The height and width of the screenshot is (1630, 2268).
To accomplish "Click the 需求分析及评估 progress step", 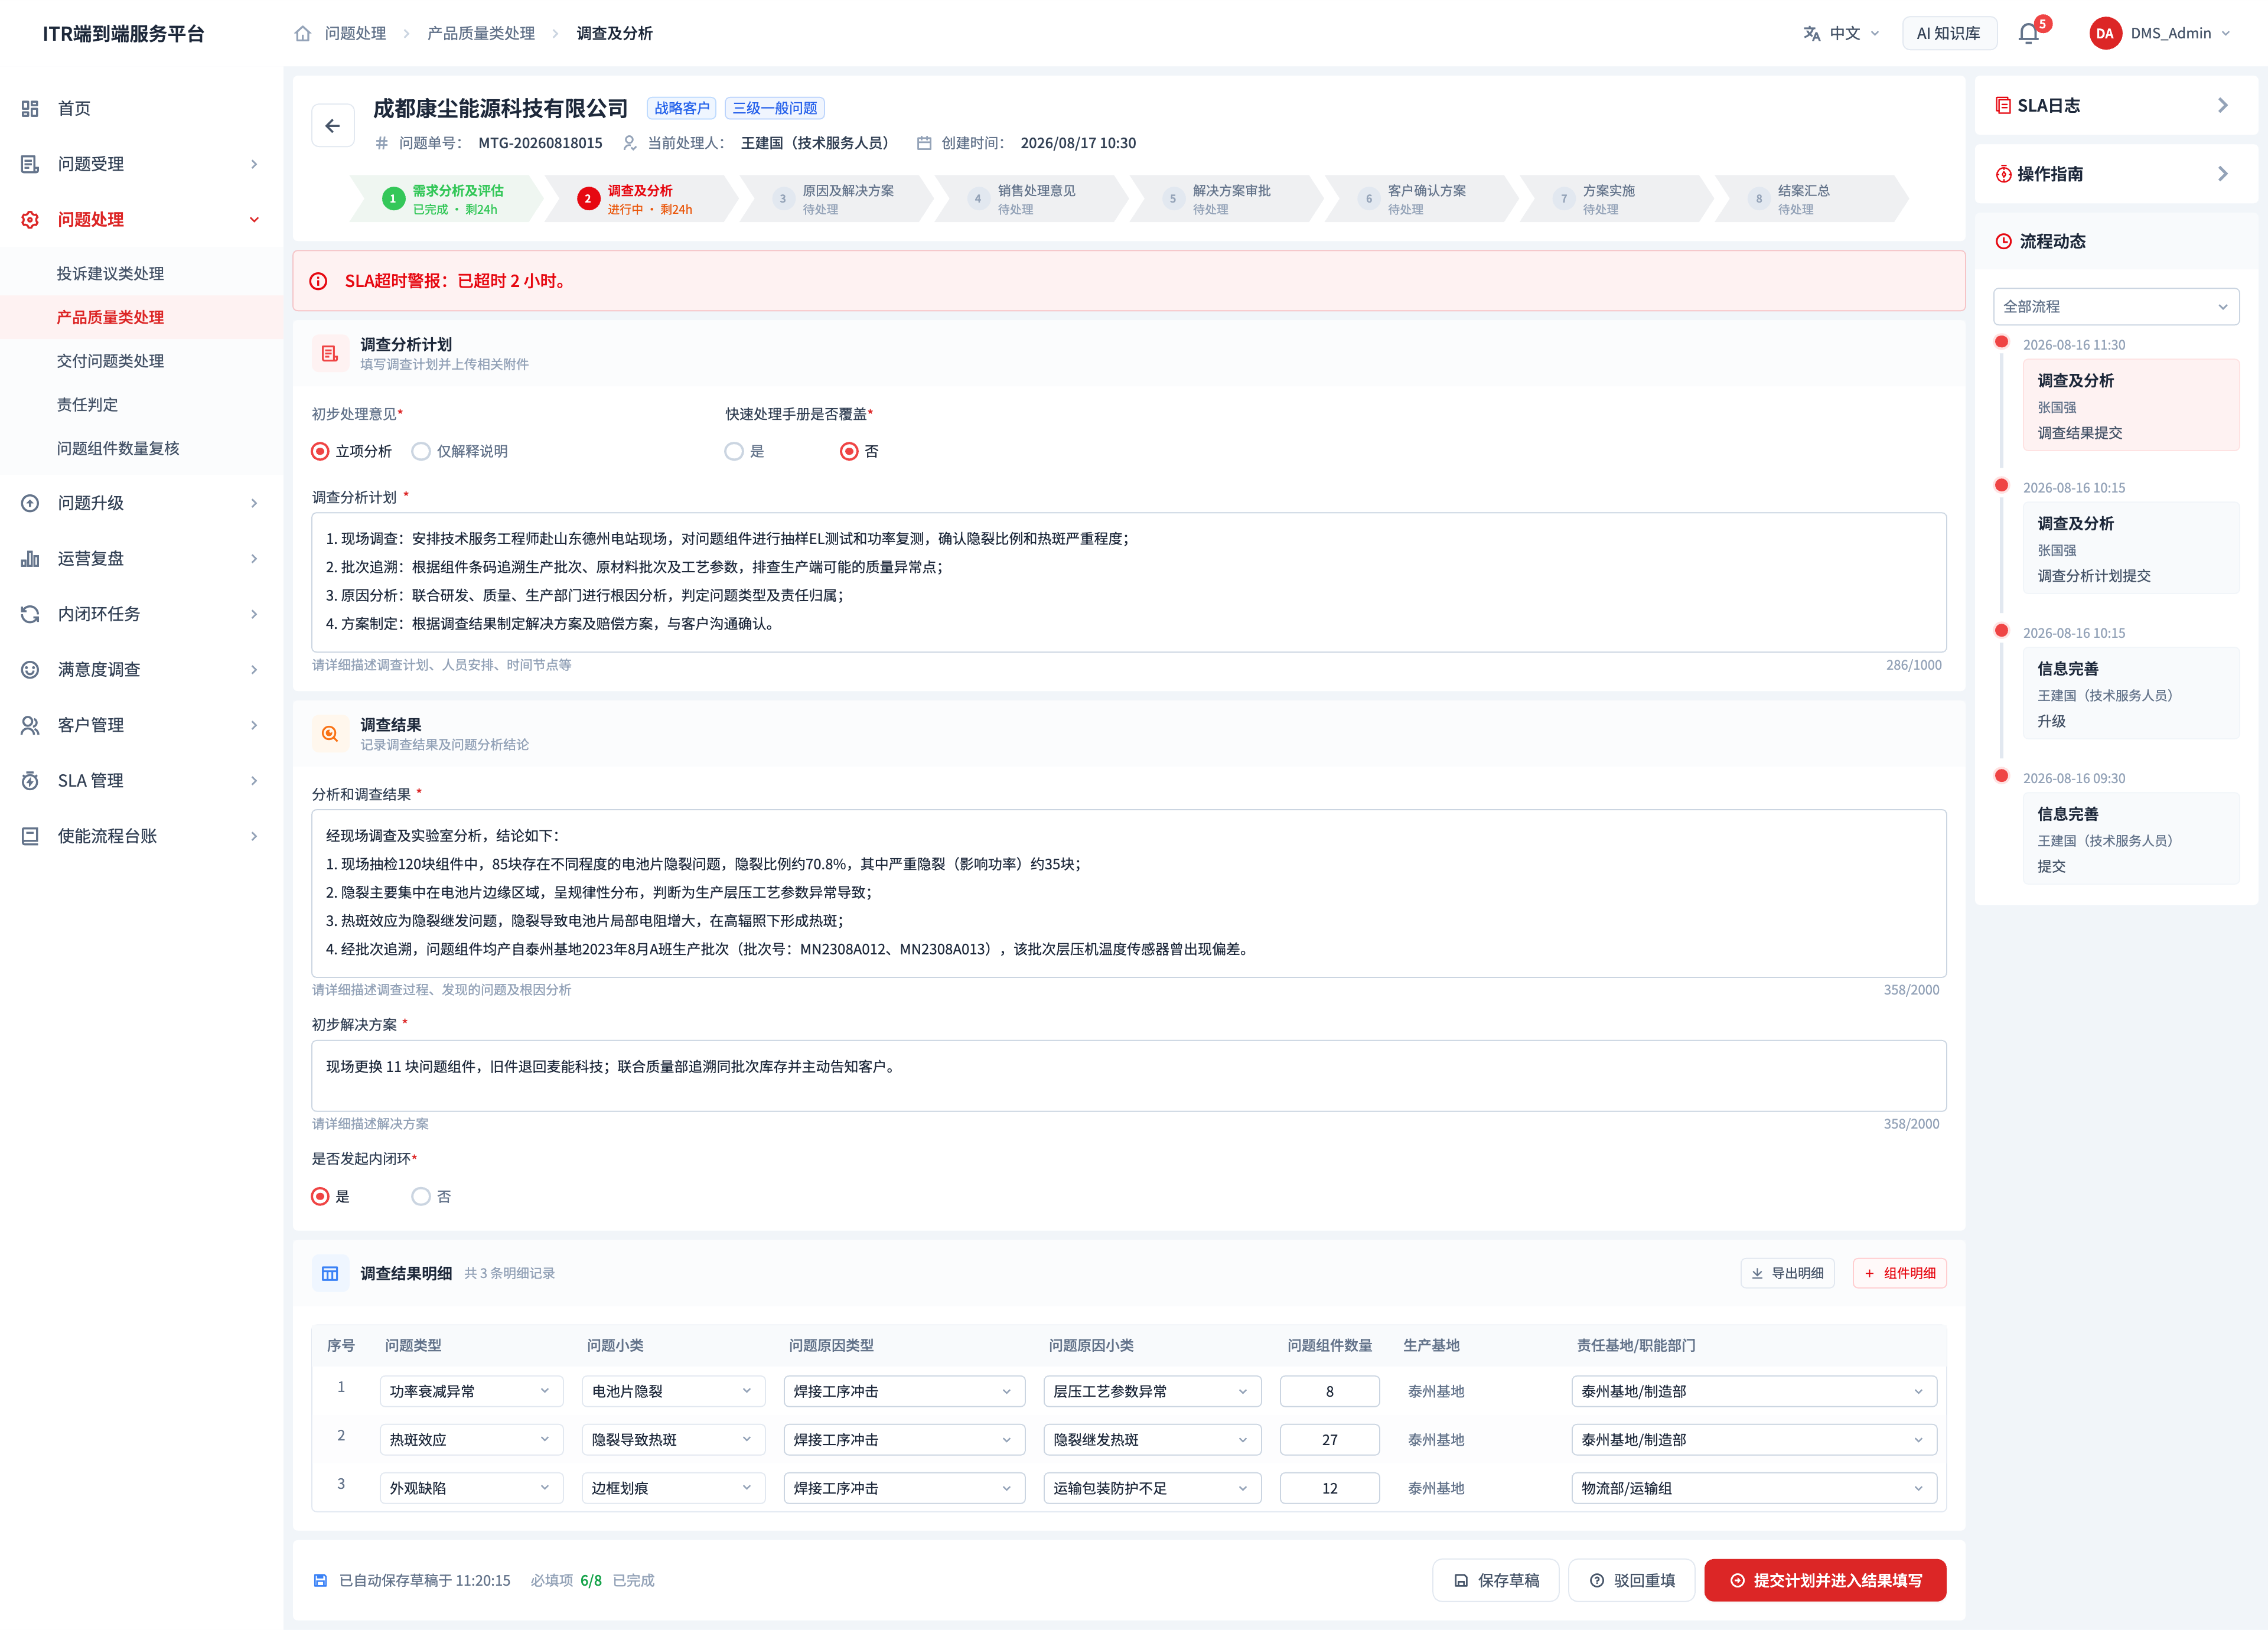I will click(446, 199).
